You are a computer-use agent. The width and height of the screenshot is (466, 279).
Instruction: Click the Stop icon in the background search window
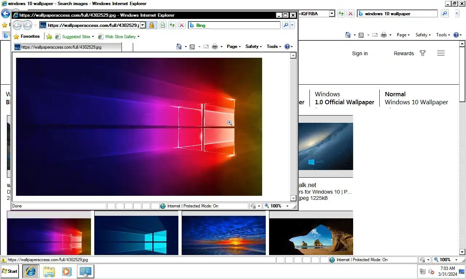pyautogui.click(x=350, y=13)
